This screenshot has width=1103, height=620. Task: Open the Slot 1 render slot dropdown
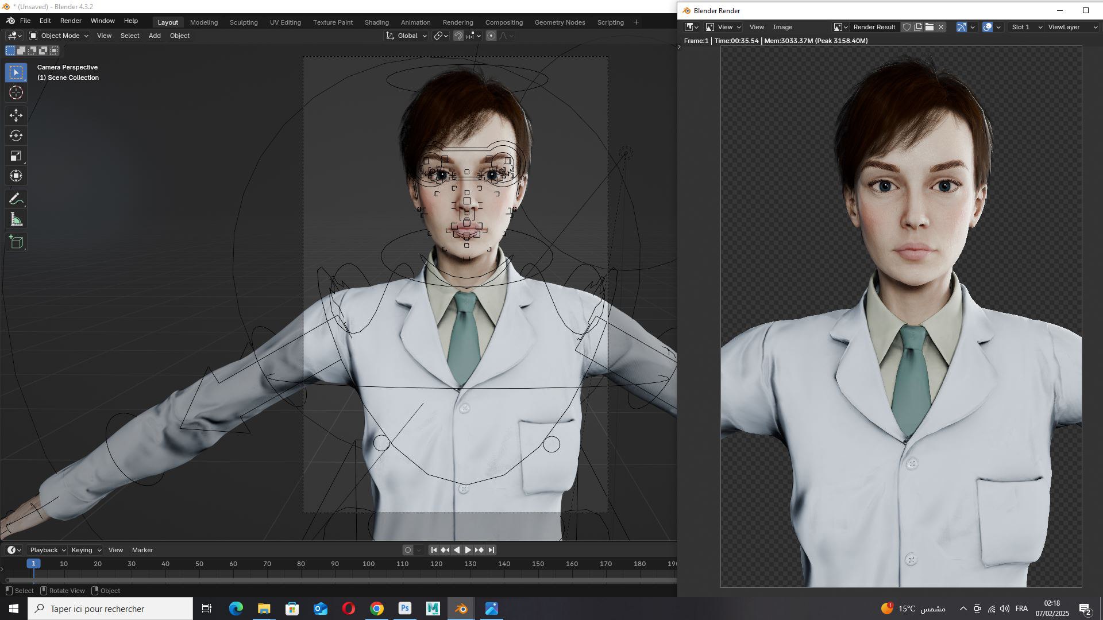click(x=1027, y=27)
